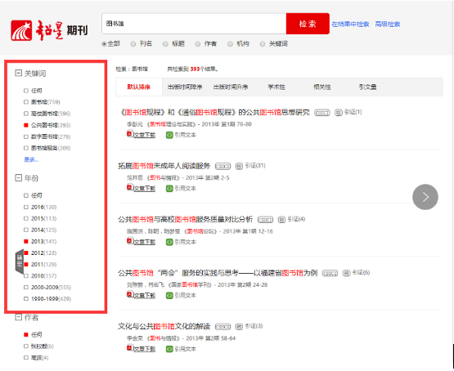Collapse the 关键词 filter section

point(18,73)
